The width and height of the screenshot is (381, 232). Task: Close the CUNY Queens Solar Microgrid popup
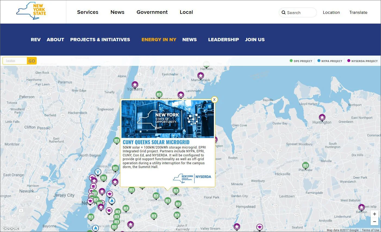[x=214, y=99]
